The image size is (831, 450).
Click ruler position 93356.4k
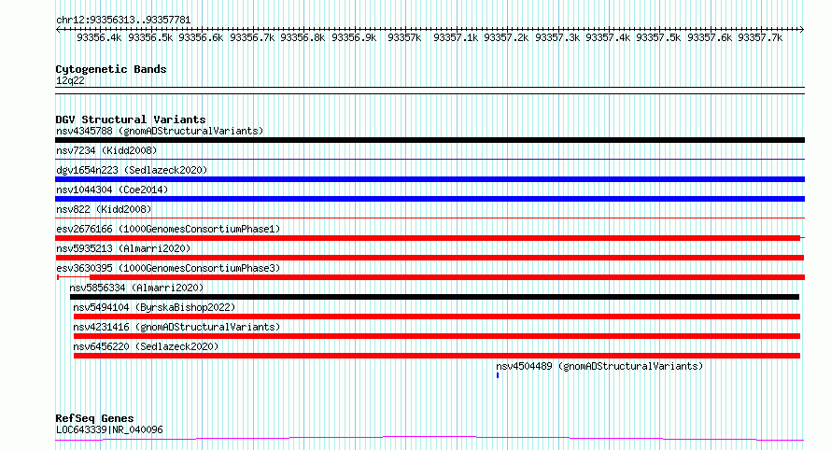tap(99, 37)
